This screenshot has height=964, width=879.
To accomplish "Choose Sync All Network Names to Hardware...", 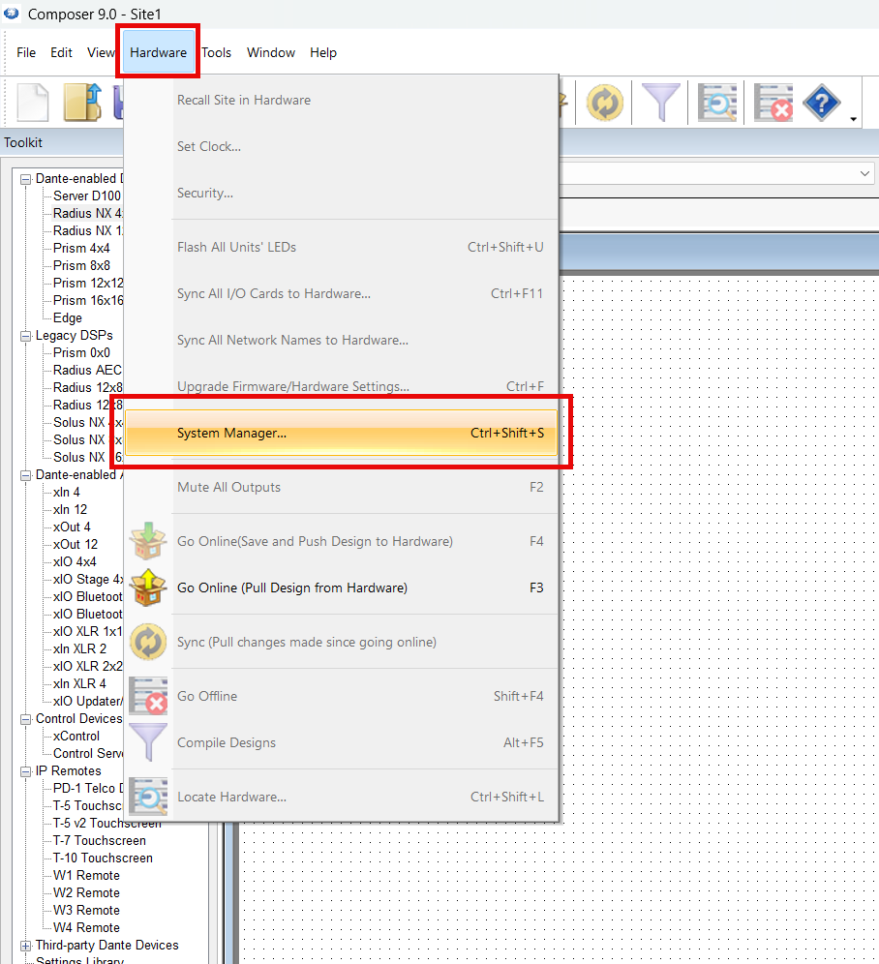I will coord(342,340).
